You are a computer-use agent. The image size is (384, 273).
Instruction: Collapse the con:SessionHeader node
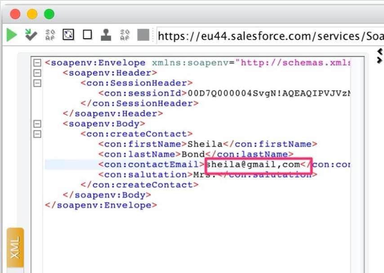[x=38, y=83]
